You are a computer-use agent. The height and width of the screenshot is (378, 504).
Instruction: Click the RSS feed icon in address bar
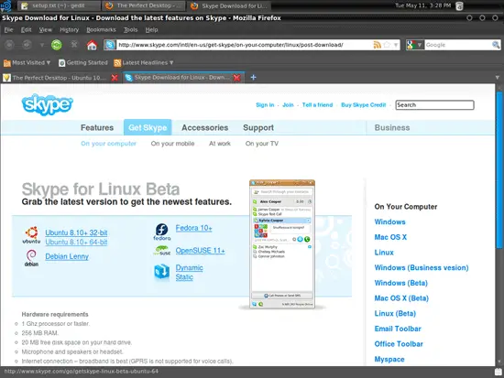pyautogui.click(x=377, y=45)
